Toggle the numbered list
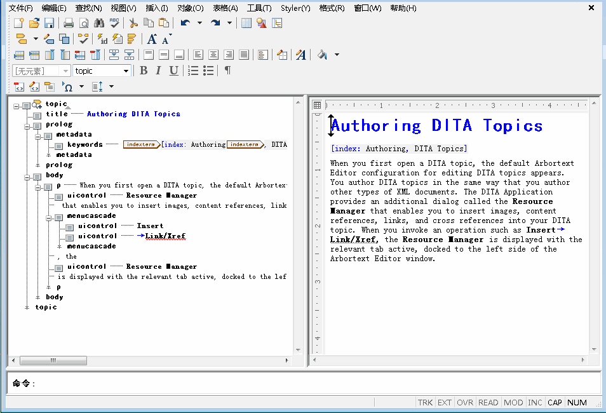This screenshot has width=606, height=413. 193,71
